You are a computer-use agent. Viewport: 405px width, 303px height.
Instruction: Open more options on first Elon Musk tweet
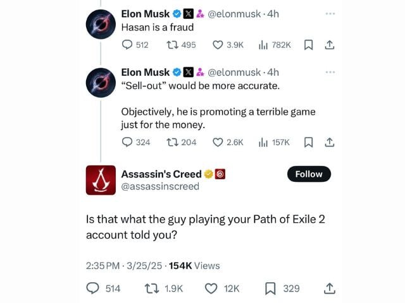[x=329, y=13]
